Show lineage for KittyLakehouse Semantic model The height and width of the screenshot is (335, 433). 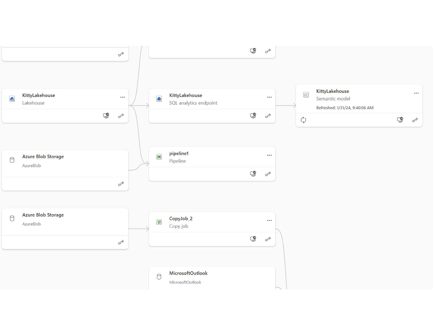coord(415,120)
